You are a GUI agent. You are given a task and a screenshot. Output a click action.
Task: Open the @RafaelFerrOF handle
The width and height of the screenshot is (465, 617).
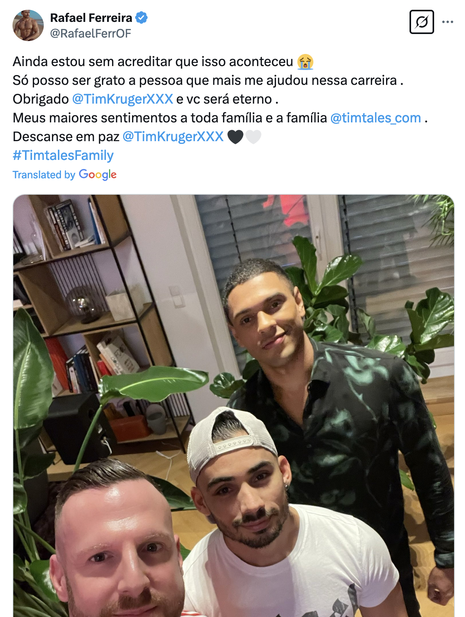coord(91,33)
